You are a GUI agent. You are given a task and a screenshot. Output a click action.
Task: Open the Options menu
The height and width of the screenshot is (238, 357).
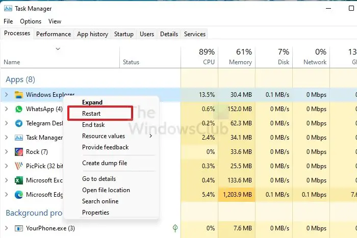pos(31,21)
